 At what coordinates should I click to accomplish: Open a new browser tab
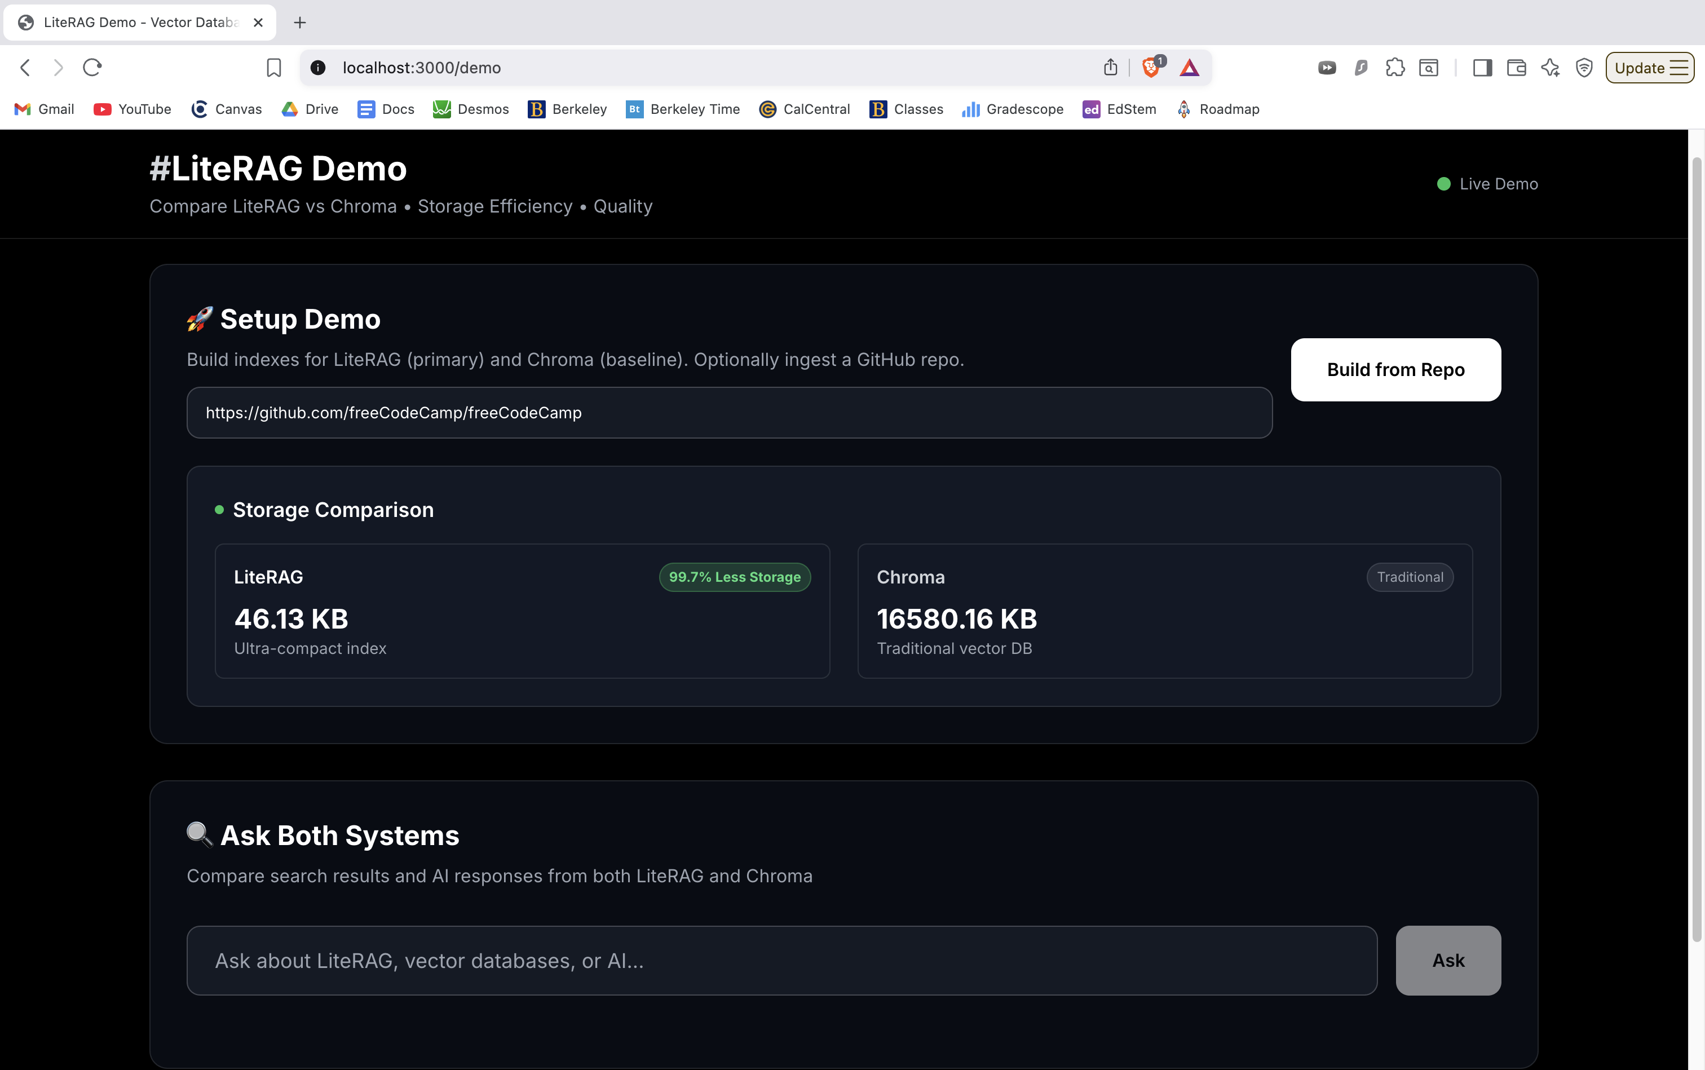tap(300, 23)
